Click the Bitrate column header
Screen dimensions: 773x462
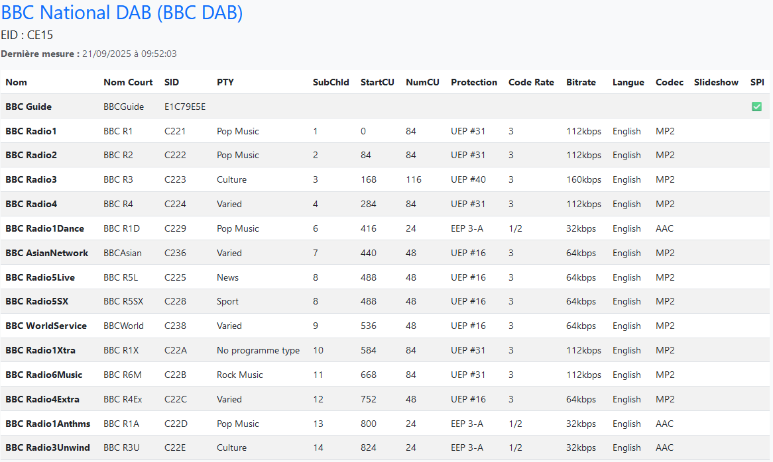(x=581, y=82)
